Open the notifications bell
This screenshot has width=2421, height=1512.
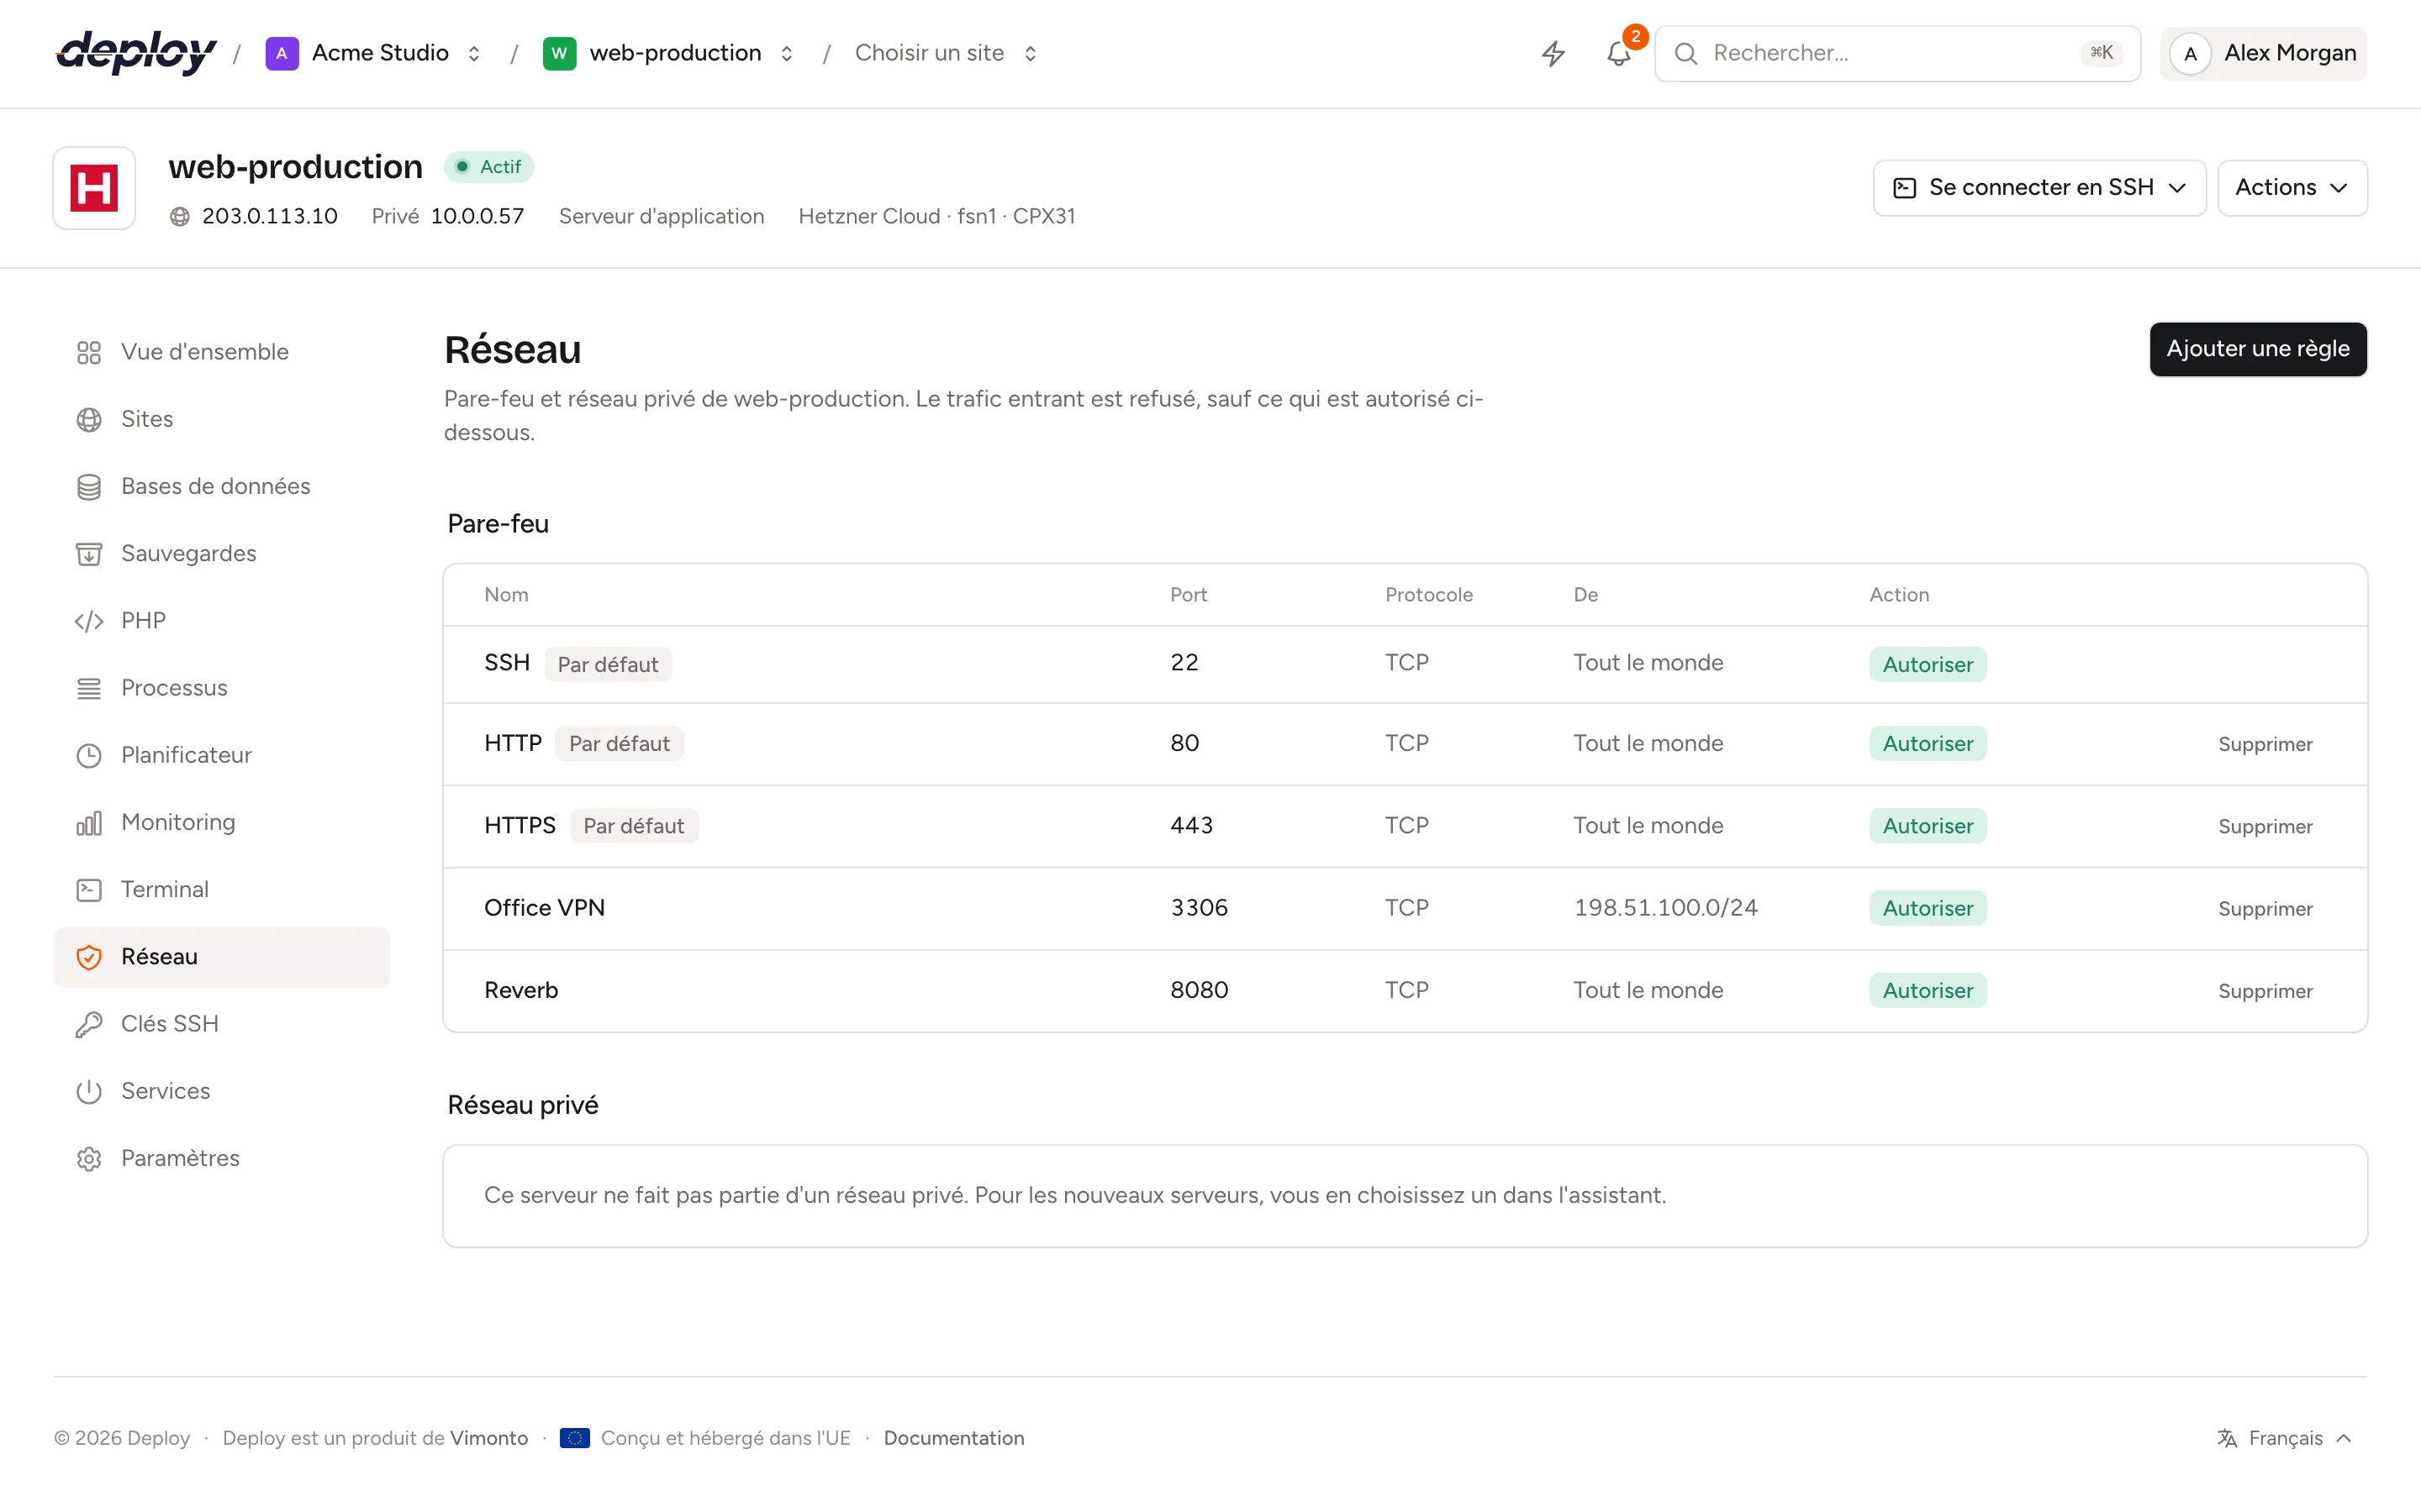coord(1619,53)
